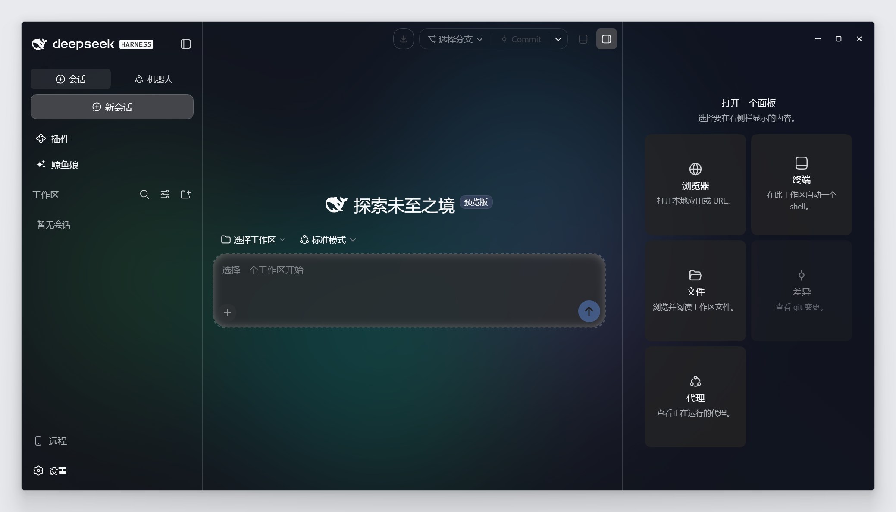
Task: Click the download icon in top toolbar
Action: (x=404, y=39)
